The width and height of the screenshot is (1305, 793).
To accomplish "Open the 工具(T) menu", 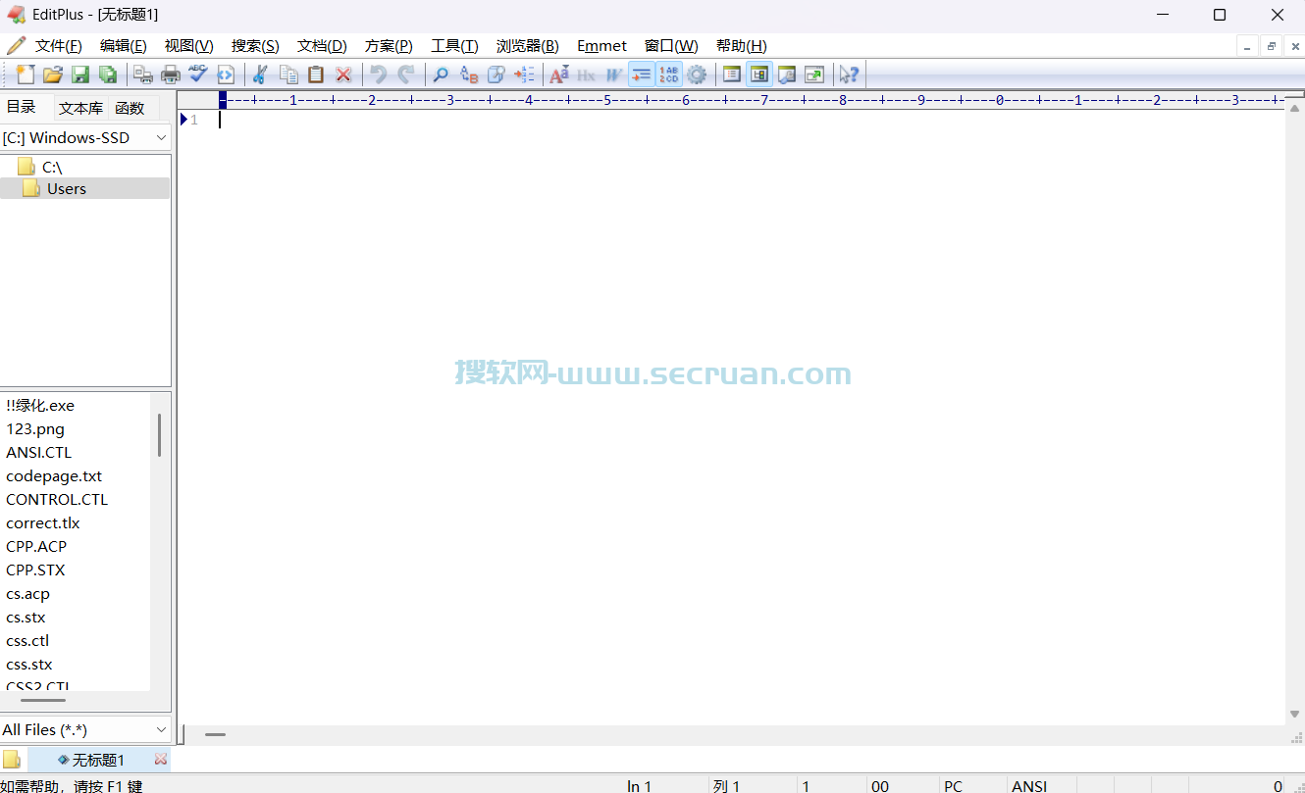I will [454, 46].
